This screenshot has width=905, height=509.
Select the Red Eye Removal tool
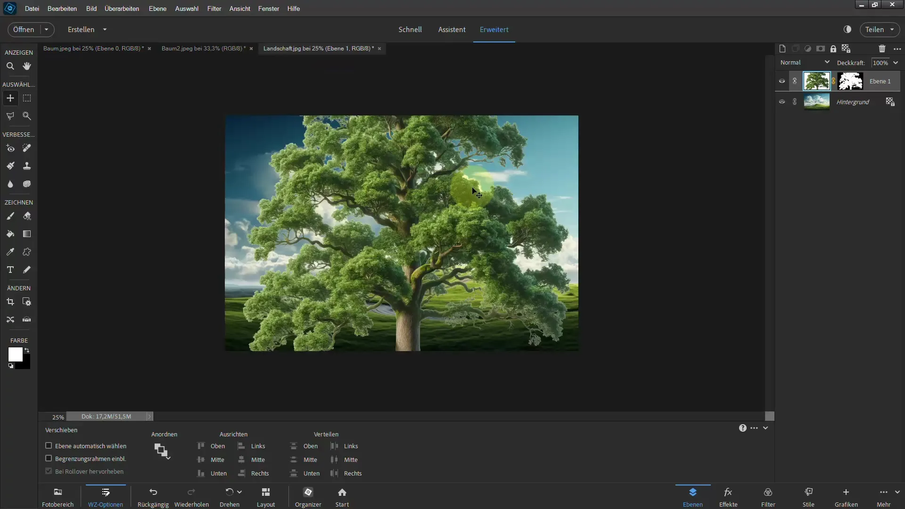10,148
